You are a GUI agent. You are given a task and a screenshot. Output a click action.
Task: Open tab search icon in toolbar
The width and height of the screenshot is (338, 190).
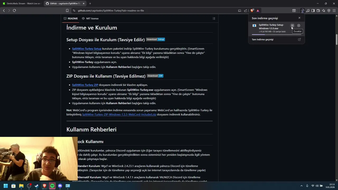pyautogui.click(x=294, y=11)
